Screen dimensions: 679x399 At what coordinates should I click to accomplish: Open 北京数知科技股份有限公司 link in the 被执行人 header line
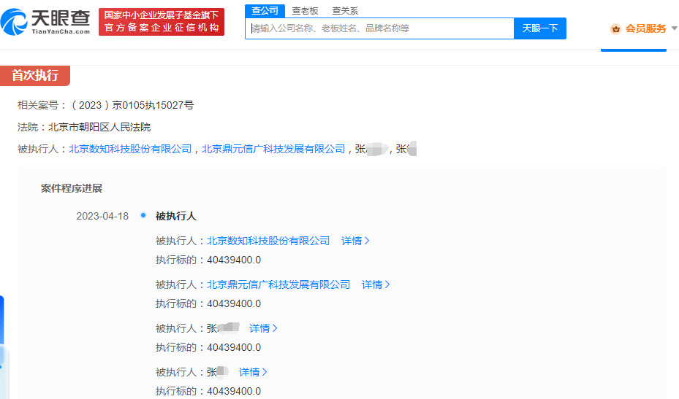[x=130, y=149]
